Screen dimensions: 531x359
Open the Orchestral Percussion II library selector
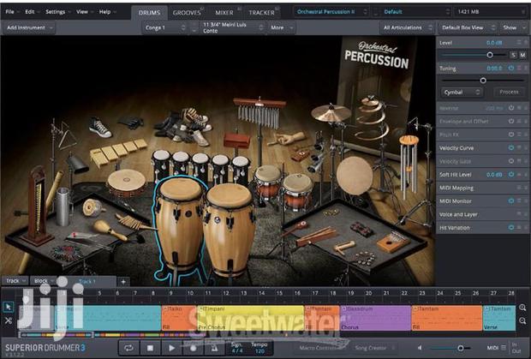tap(331, 12)
